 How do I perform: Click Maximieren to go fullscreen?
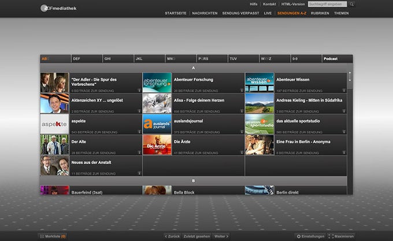click(x=341, y=236)
